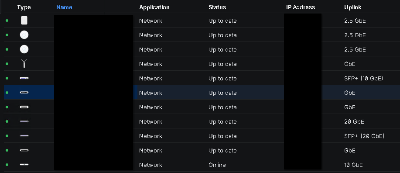Click the device icon in the 20 GbE row
The image size is (400, 173).
[24, 121]
